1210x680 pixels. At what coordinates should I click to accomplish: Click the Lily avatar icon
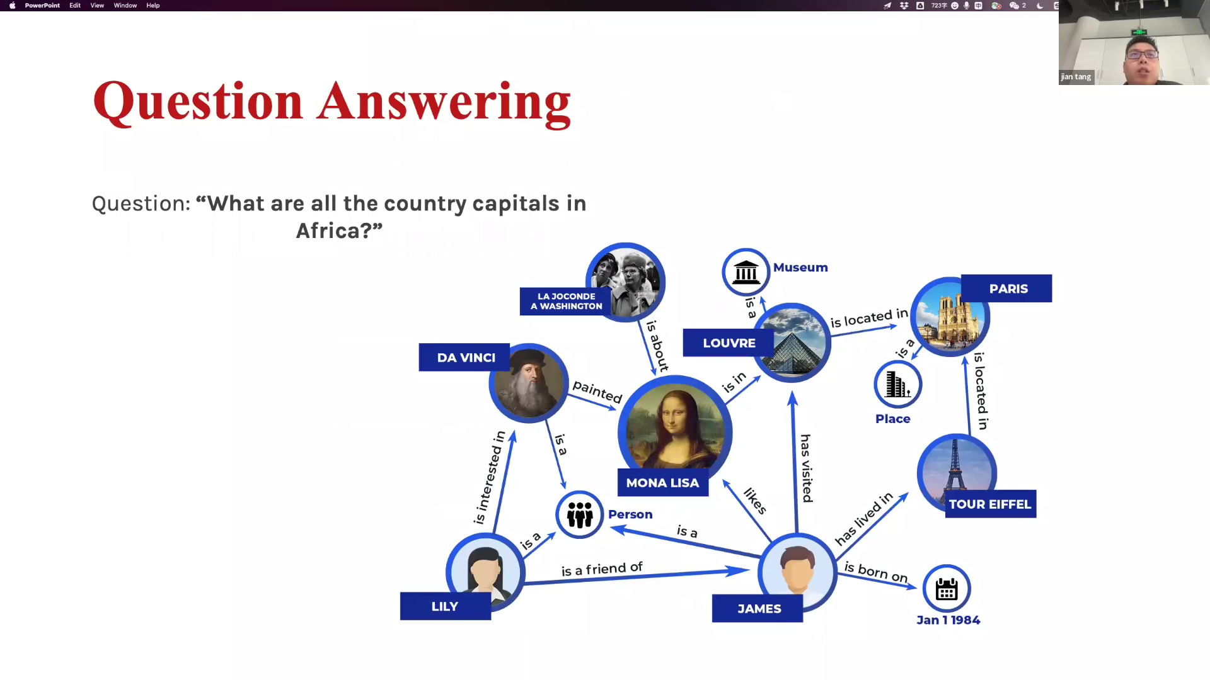tap(485, 572)
